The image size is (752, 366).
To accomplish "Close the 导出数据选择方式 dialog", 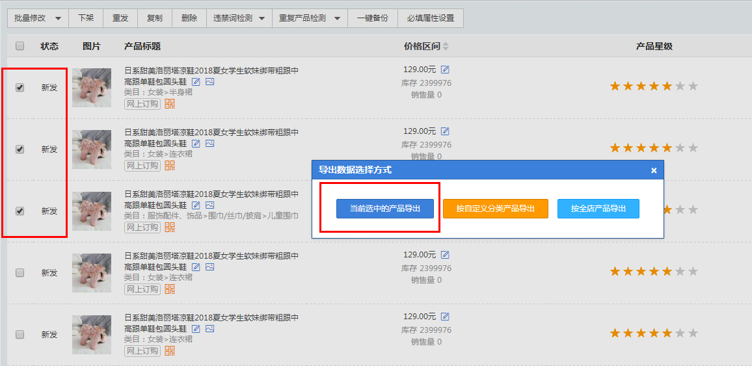I will (x=654, y=170).
